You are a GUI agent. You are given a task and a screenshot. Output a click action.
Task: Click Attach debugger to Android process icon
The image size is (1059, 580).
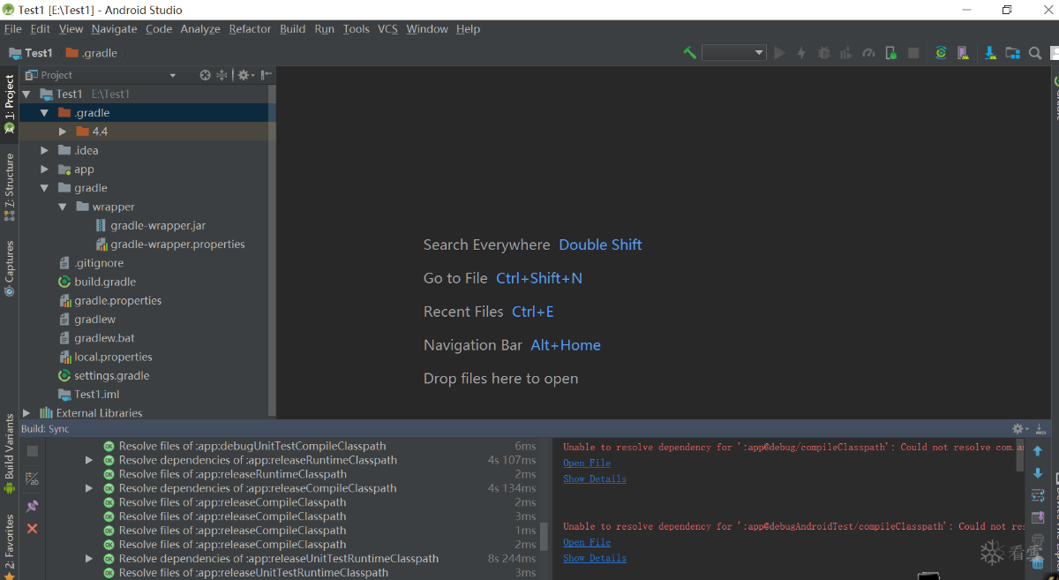pyautogui.click(x=891, y=53)
